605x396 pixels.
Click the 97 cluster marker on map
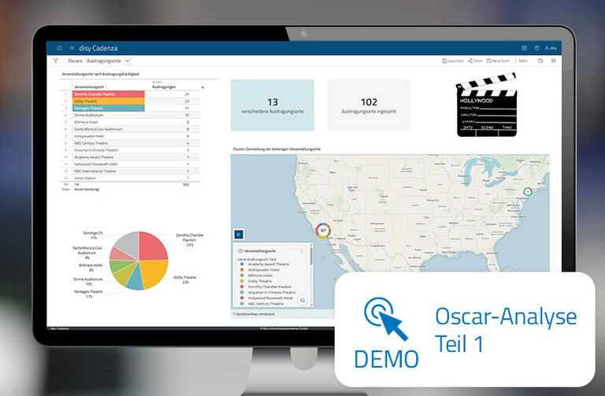point(323,231)
